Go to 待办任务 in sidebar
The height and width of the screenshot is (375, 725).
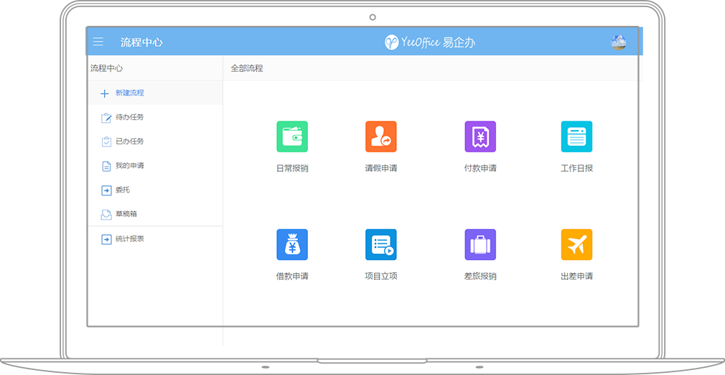tap(129, 117)
